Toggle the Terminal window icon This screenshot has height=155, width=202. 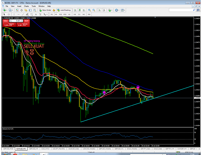[30, 10]
